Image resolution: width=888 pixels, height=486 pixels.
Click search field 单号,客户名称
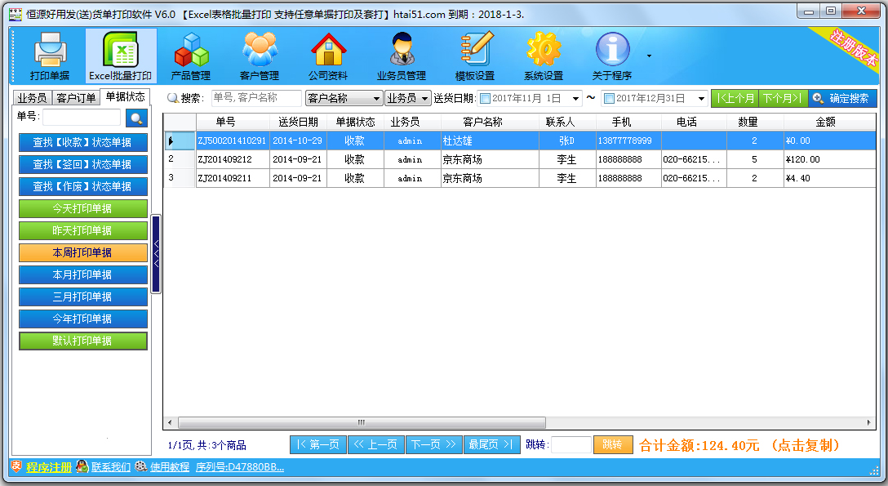coord(256,98)
